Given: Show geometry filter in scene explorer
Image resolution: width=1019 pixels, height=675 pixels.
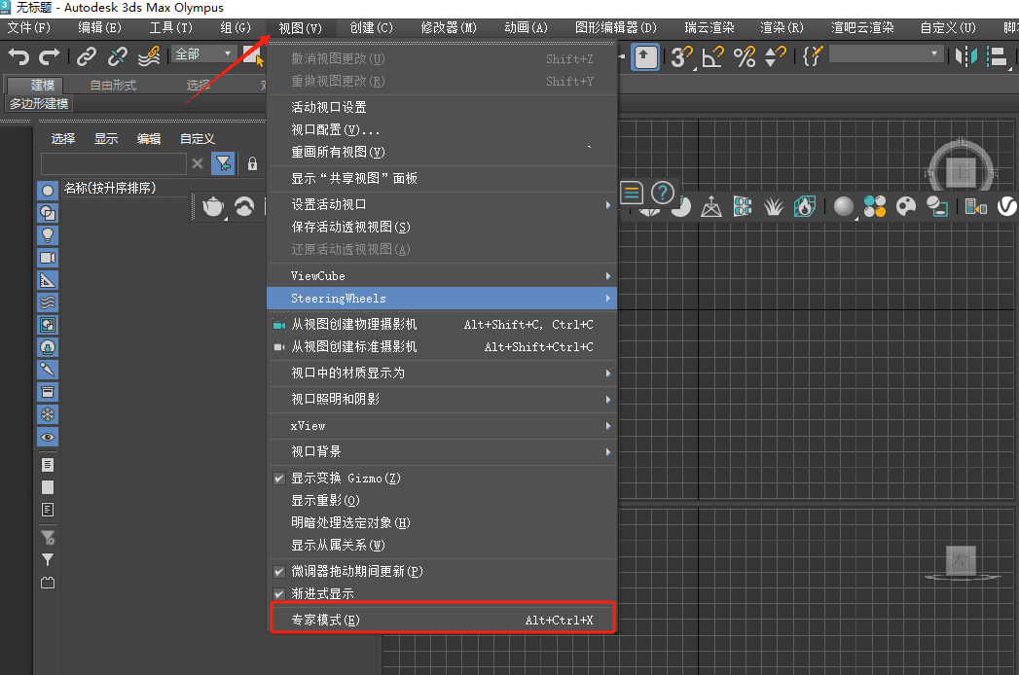Looking at the screenshot, I should [x=48, y=191].
